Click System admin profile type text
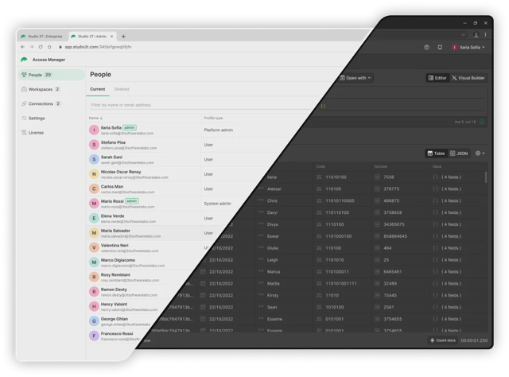 tap(217, 204)
